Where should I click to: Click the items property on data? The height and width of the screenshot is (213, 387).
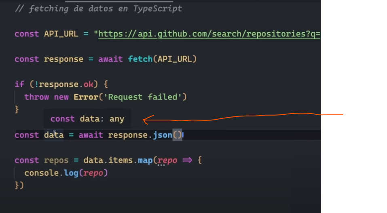[123, 160]
